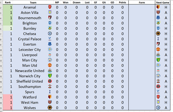Screen dimensions: 173x112
Task: Click the Newcastle United team name cell
Action: pos(30,71)
